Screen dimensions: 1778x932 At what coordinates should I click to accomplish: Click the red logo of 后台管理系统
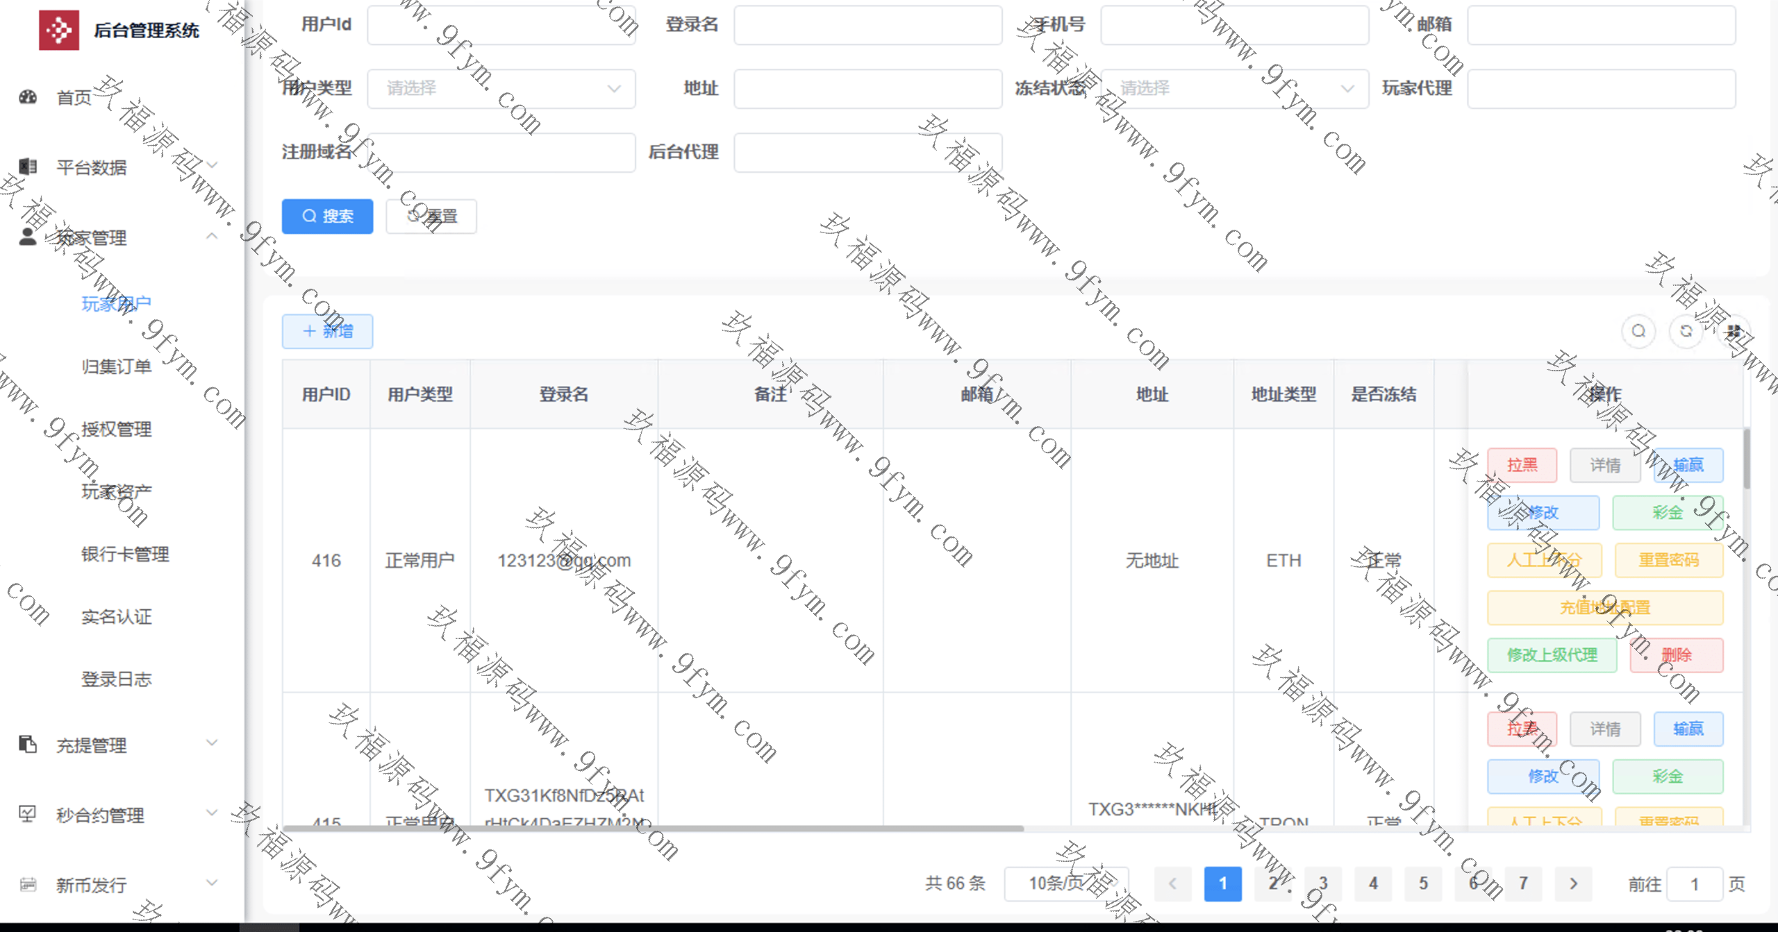pyautogui.click(x=59, y=30)
